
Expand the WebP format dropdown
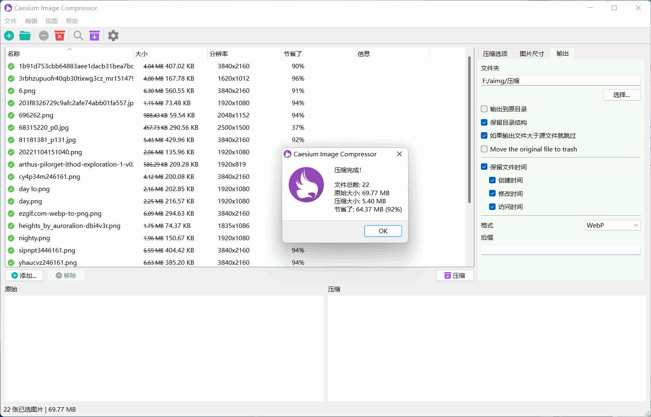pos(612,225)
